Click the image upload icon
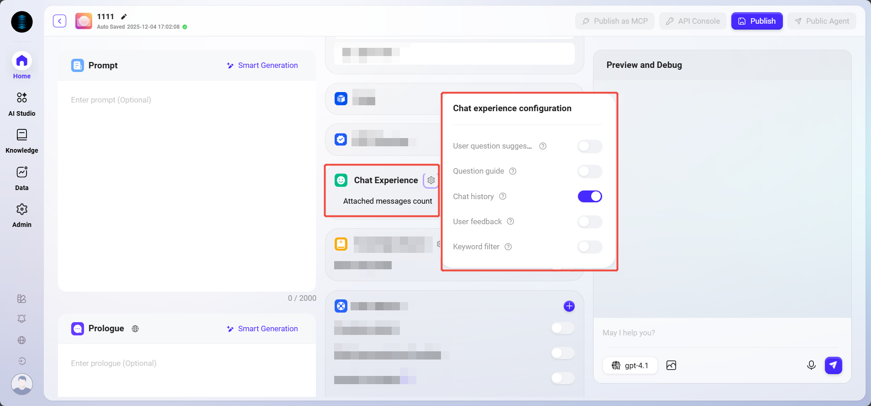This screenshot has height=406, width=871. click(671, 365)
